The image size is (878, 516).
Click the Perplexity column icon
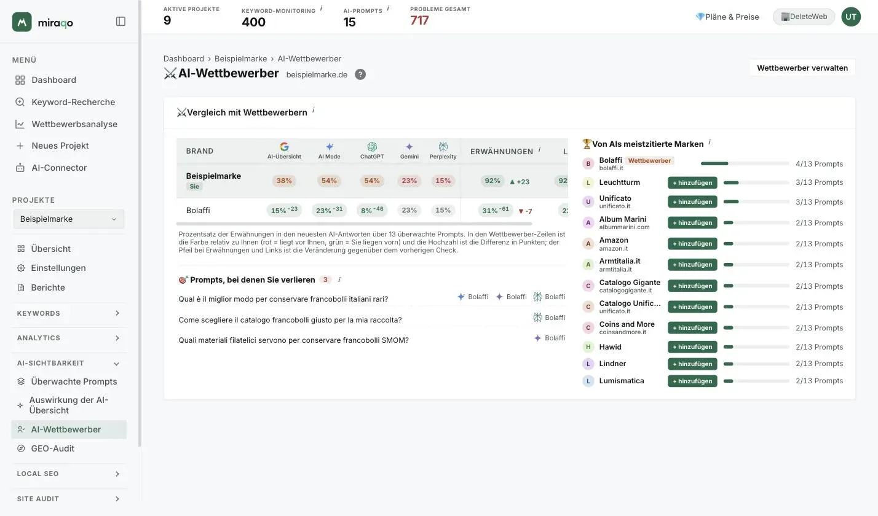[x=443, y=147]
